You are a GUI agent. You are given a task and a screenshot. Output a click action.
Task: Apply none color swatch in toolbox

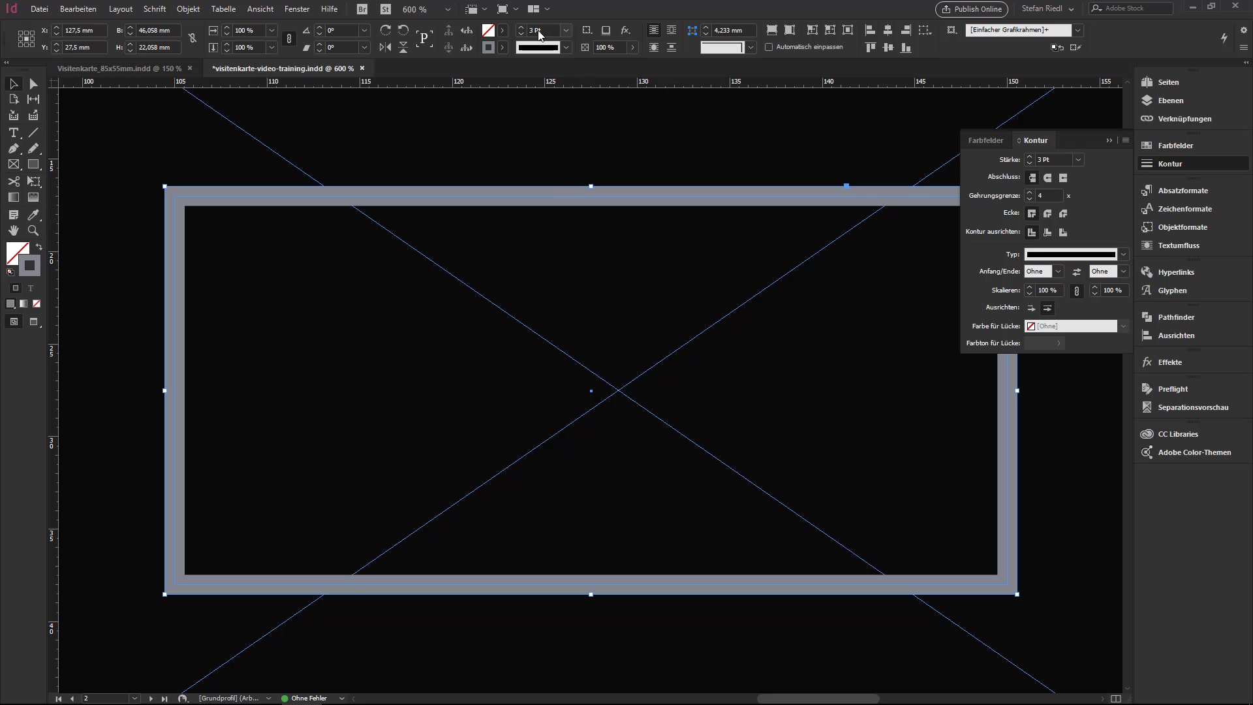[37, 304]
